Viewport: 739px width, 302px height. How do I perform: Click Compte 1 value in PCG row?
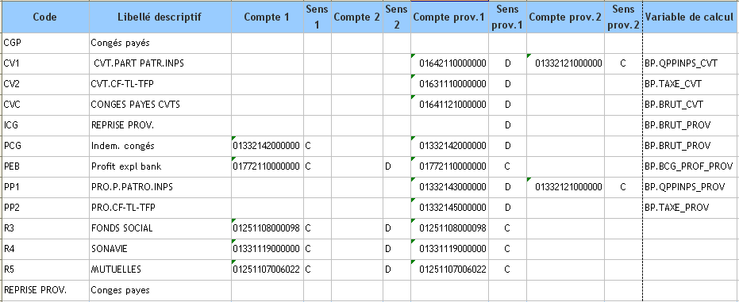click(x=267, y=146)
